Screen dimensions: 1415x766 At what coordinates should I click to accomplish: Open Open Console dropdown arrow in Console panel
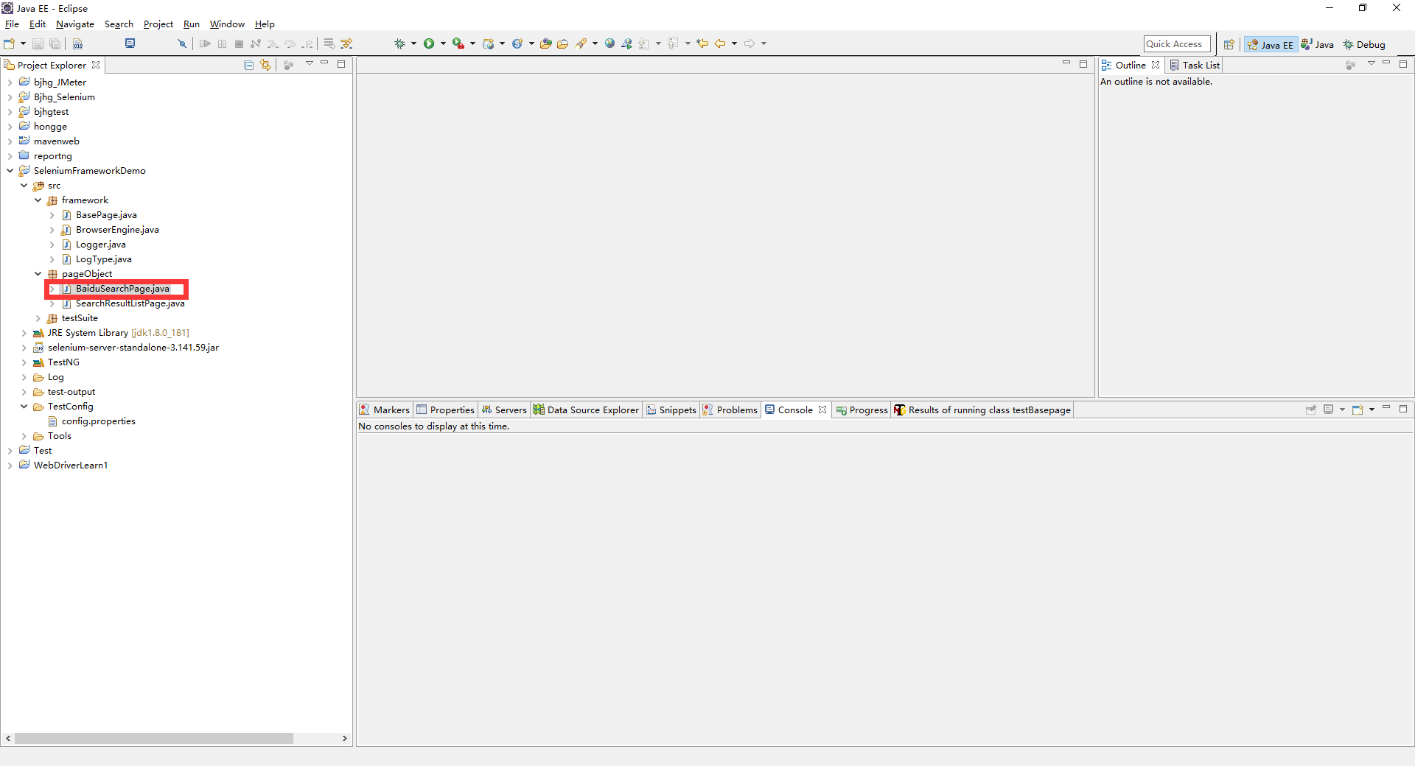(1372, 410)
